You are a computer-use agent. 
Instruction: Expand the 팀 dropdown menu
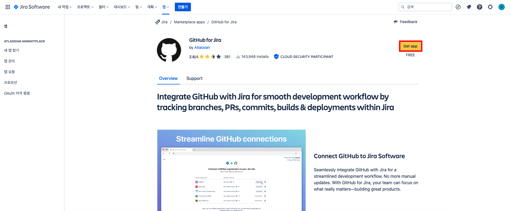tap(139, 7)
